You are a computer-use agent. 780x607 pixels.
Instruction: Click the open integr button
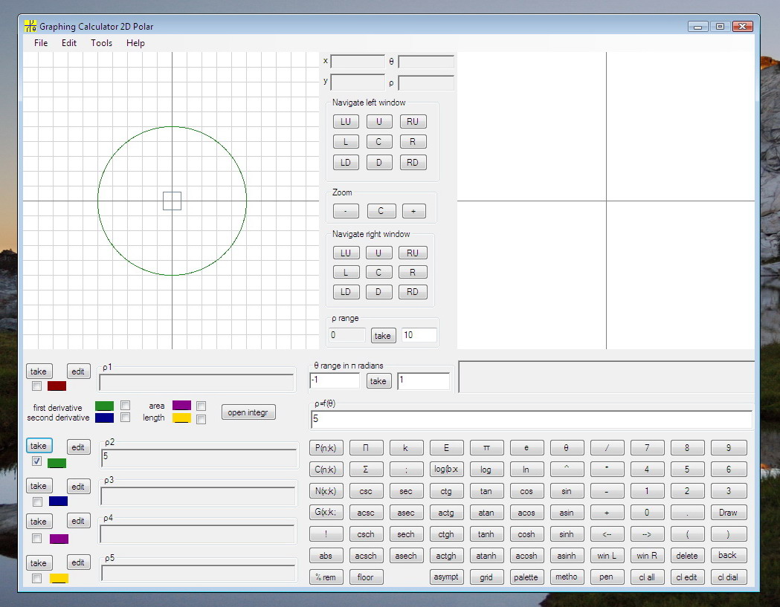pos(248,412)
